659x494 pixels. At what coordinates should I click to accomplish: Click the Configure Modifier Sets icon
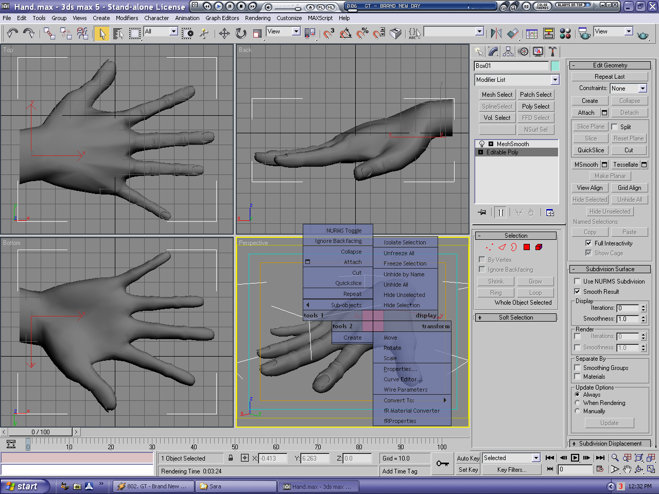[550, 212]
